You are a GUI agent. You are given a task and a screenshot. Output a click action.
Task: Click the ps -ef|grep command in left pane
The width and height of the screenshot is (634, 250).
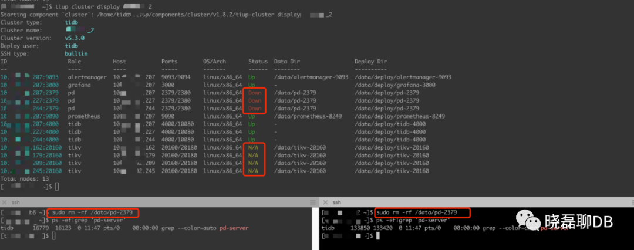pyautogui.click(x=89, y=221)
